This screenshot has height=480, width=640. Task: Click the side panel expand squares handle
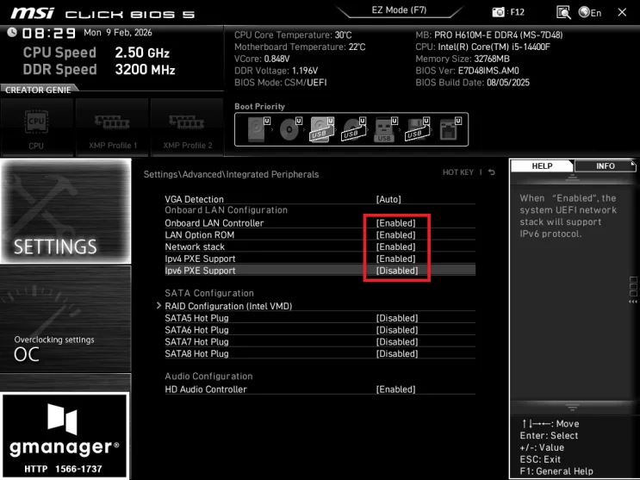pyautogui.click(x=633, y=287)
